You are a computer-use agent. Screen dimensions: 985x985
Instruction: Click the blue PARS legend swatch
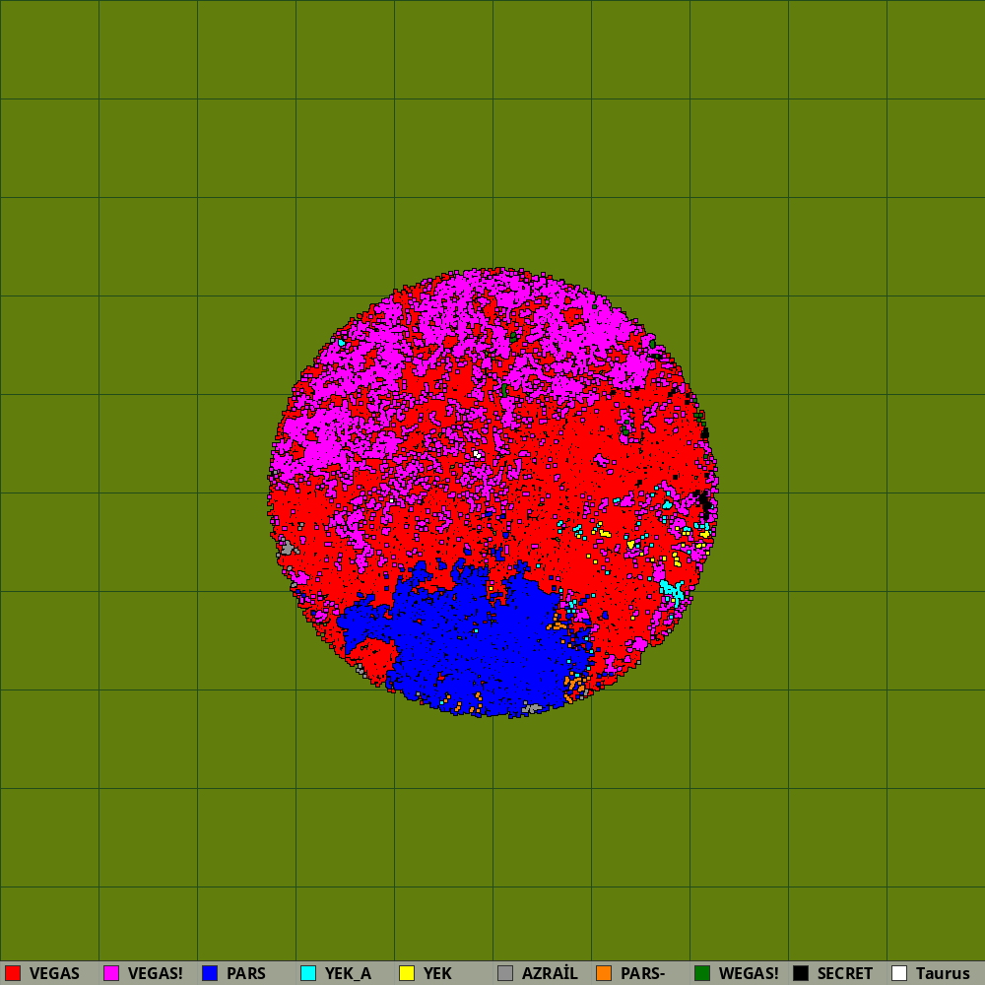point(210,973)
